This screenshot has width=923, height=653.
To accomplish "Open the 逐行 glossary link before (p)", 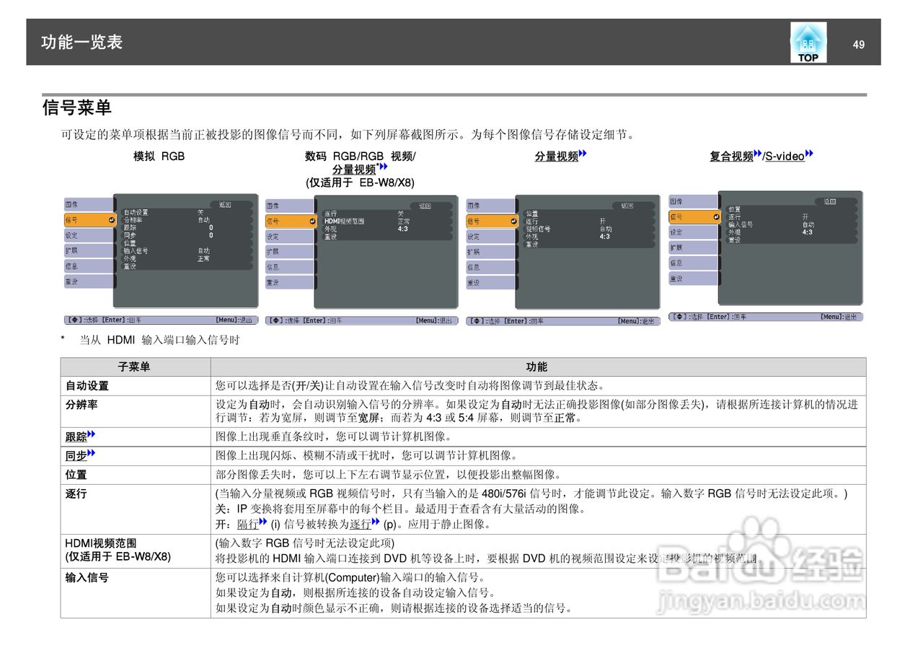I will click(x=365, y=525).
